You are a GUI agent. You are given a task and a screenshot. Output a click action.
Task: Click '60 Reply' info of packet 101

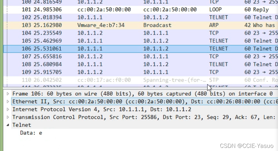[256, 10]
